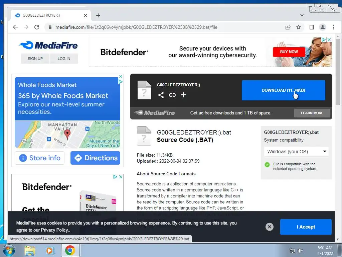Open the Windows (your OS) dropdown

pos(297,152)
